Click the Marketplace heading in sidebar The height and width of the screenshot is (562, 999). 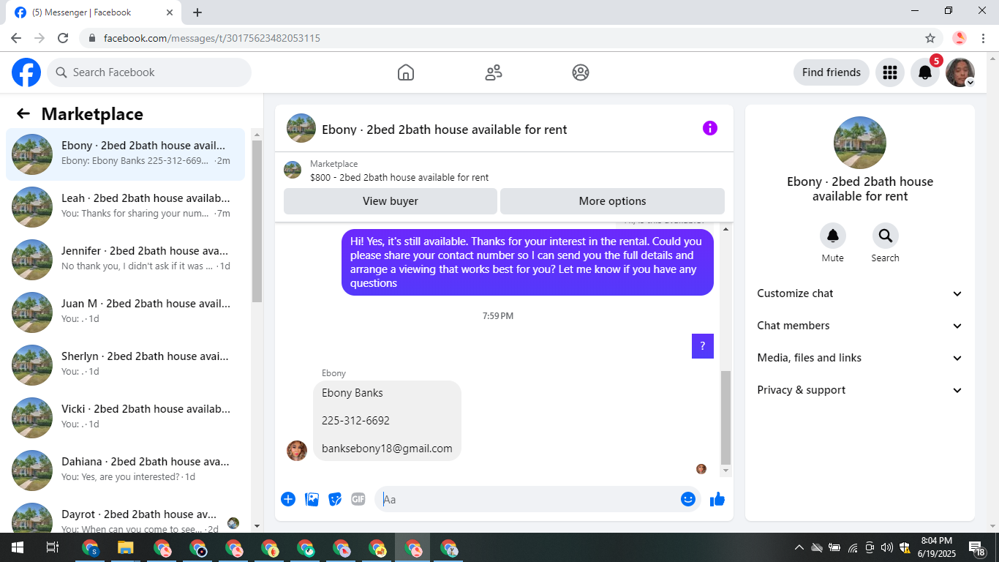92,114
